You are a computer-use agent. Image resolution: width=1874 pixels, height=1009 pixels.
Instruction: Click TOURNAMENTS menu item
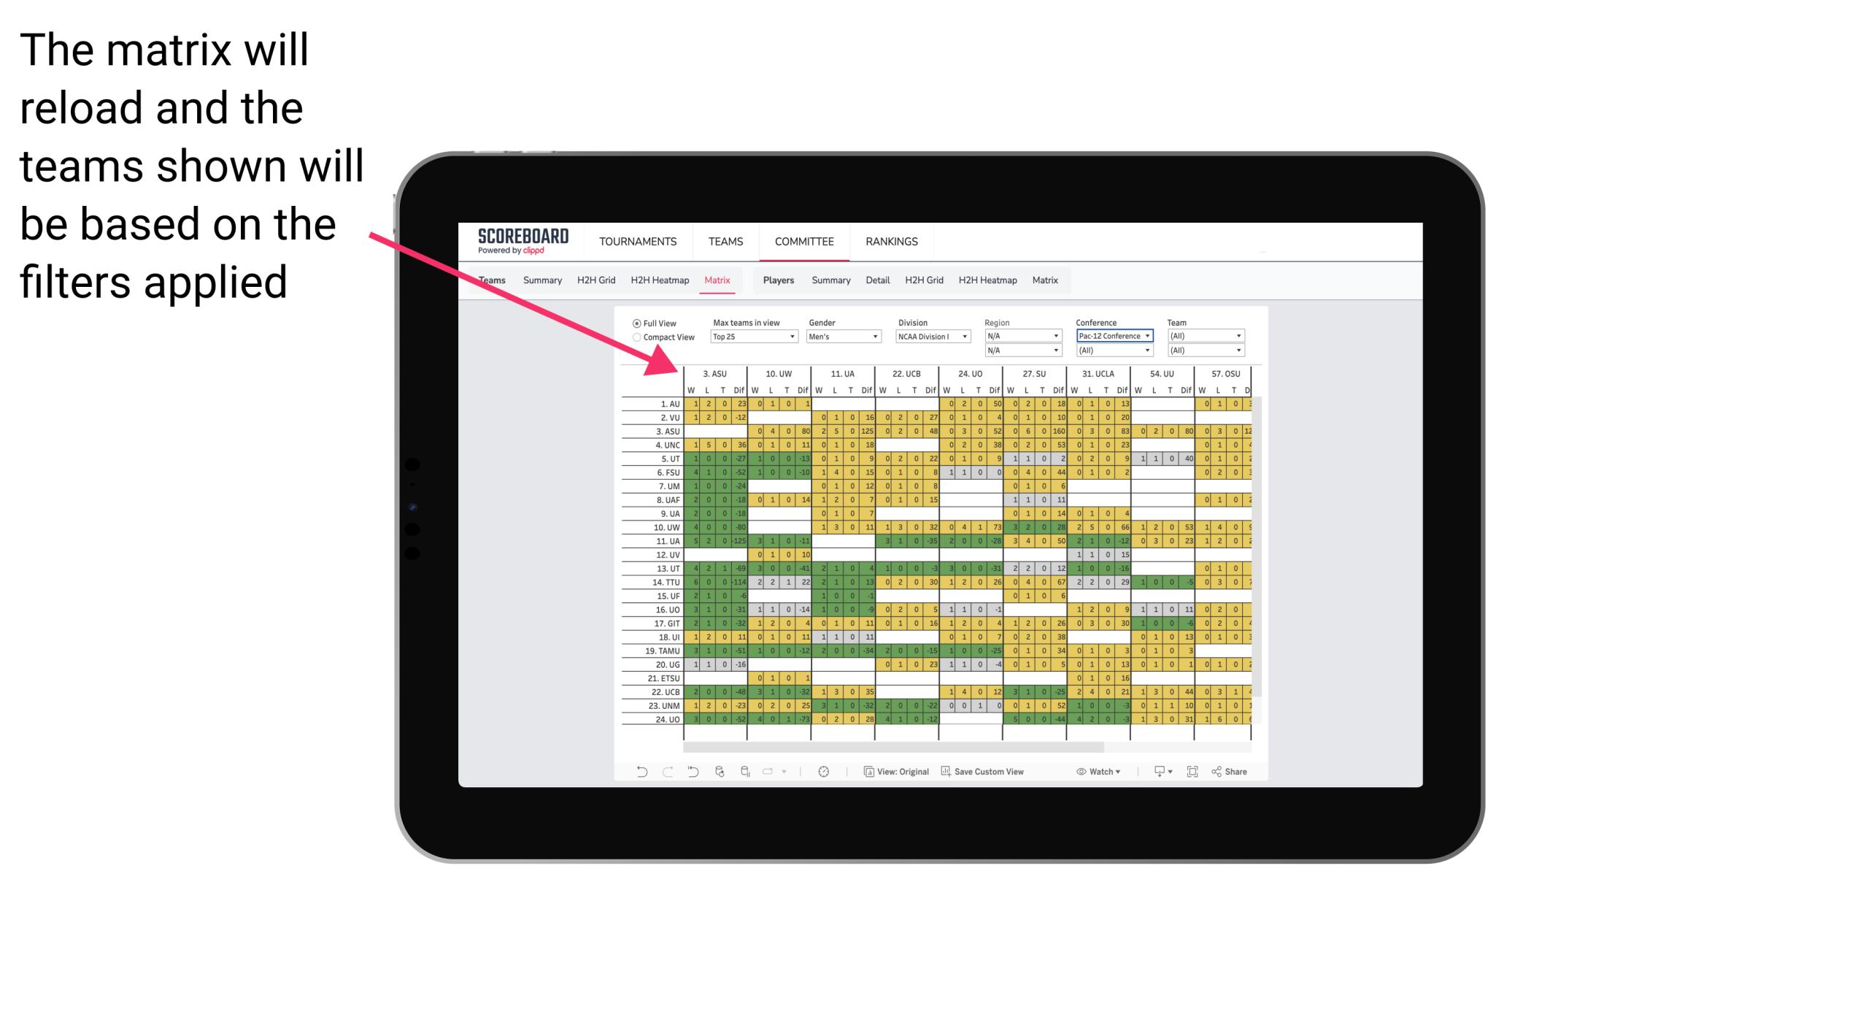636,241
